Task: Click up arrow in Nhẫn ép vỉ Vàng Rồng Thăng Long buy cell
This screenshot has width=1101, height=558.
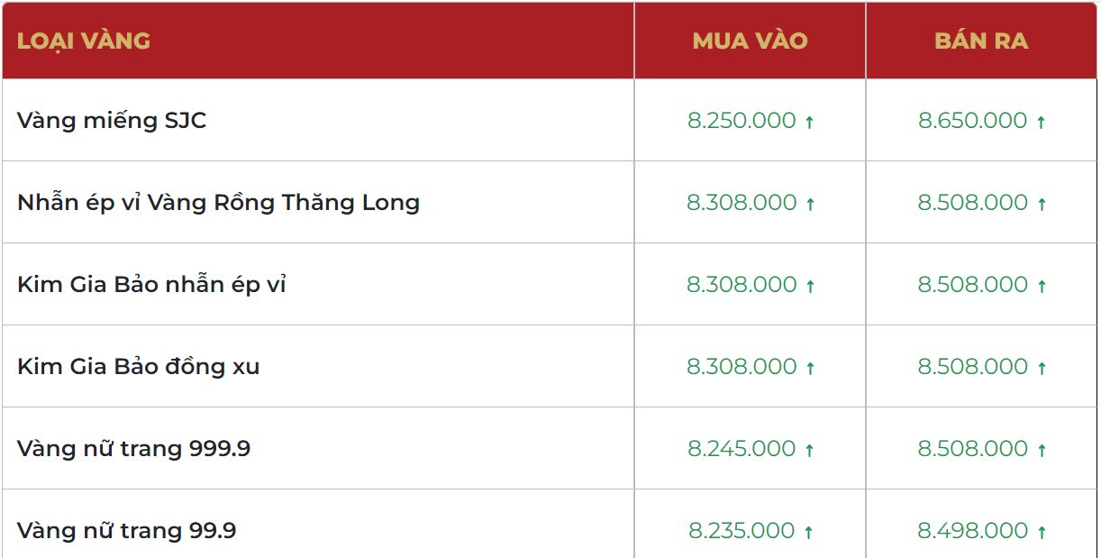Action: [810, 205]
